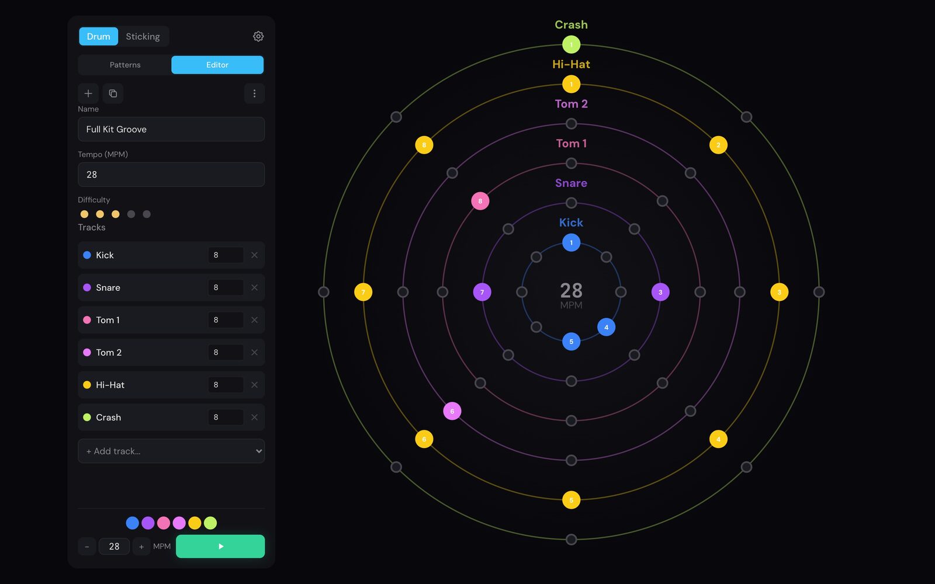
Task: Open the three-dot more options menu
Action: pos(254,93)
